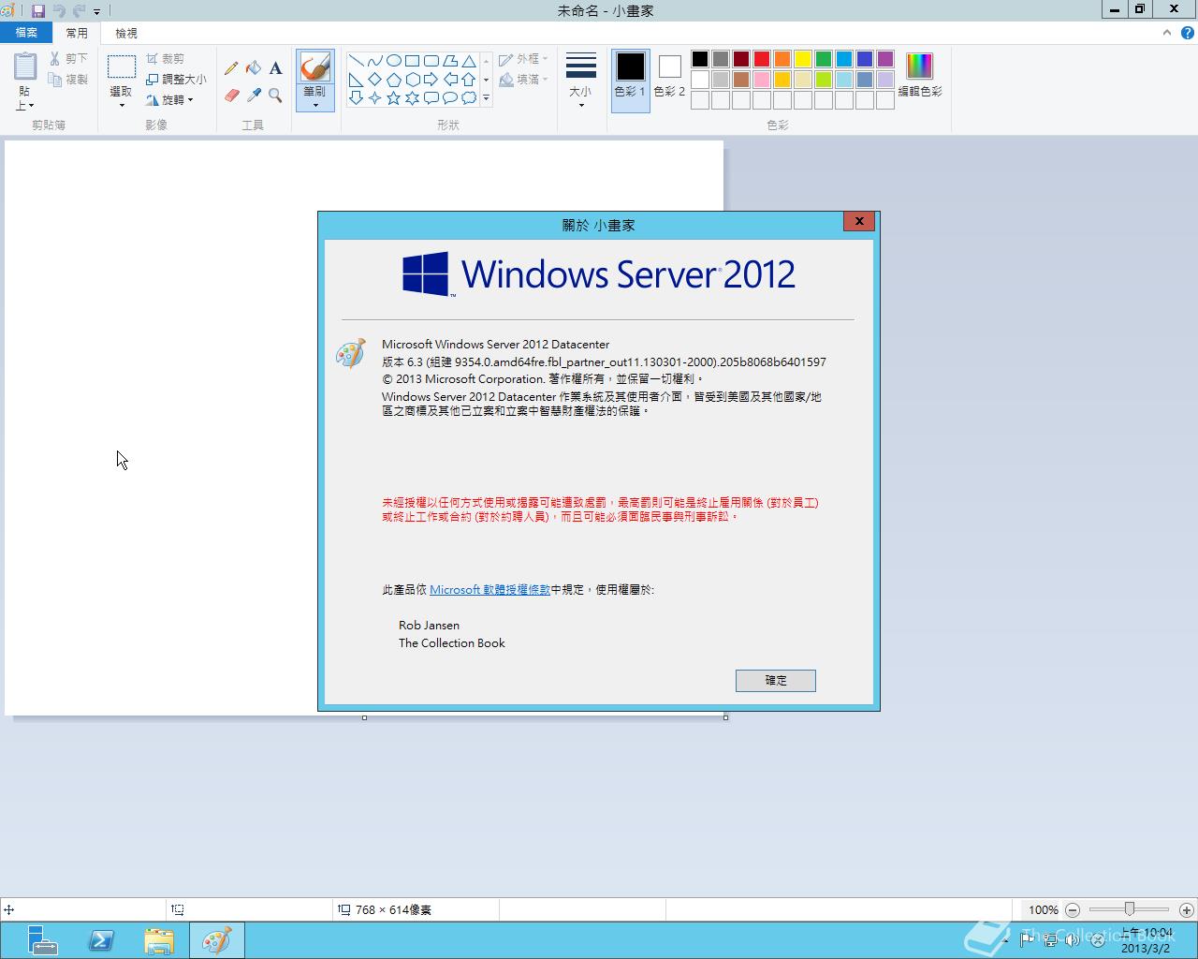
Task: Open the Microsoft 軟體授權條款 license link
Action: [489, 590]
